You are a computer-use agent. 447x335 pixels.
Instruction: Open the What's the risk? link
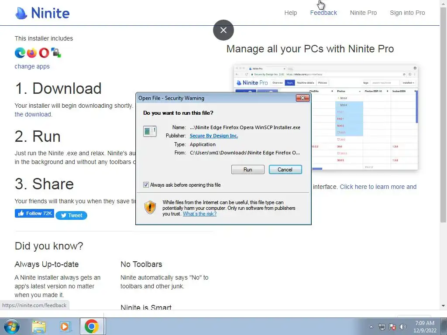[199, 214]
